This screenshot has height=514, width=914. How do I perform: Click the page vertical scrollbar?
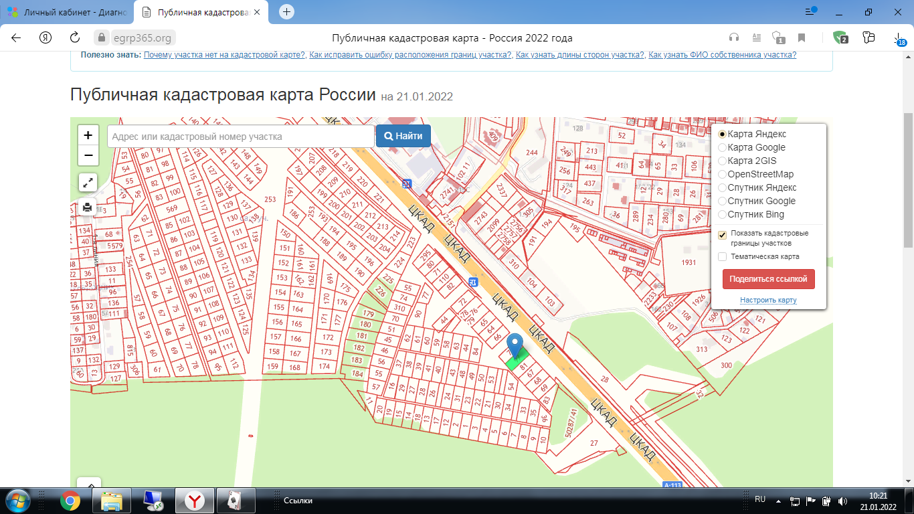pyautogui.click(x=909, y=181)
